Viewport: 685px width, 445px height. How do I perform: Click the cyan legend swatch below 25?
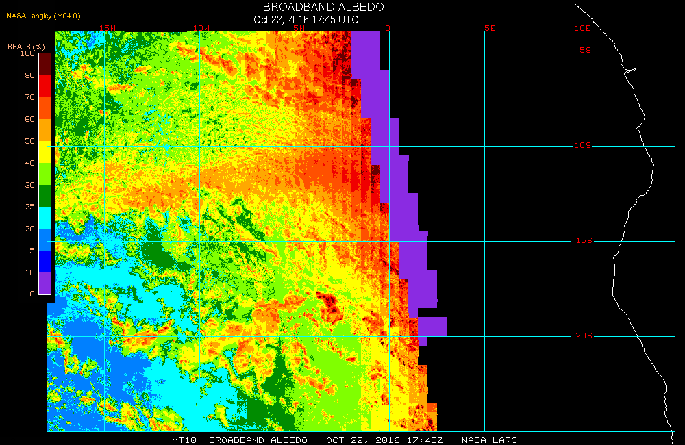(45, 218)
